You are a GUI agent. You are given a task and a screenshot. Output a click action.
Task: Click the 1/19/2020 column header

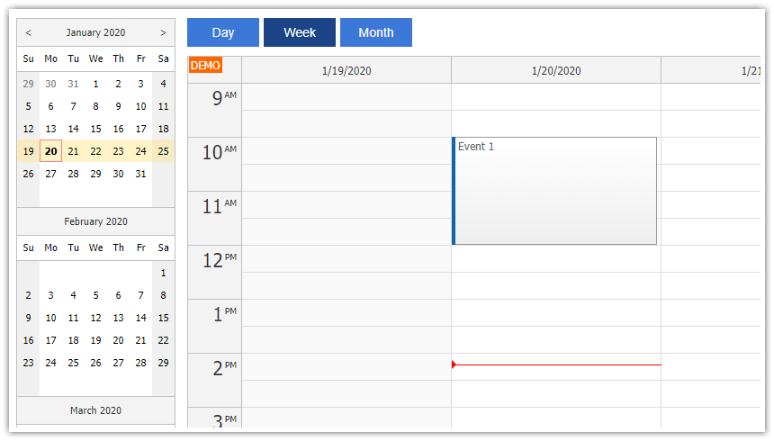click(x=346, y=70)
